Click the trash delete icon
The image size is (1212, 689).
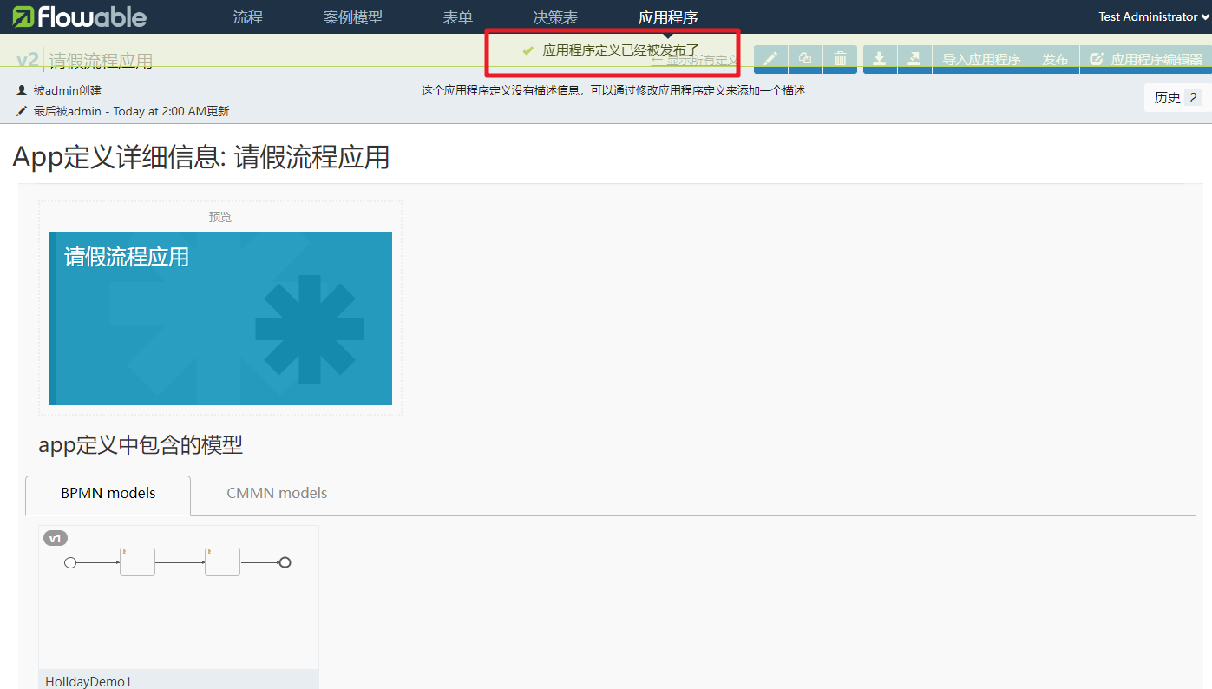click(x=841, y=59)
